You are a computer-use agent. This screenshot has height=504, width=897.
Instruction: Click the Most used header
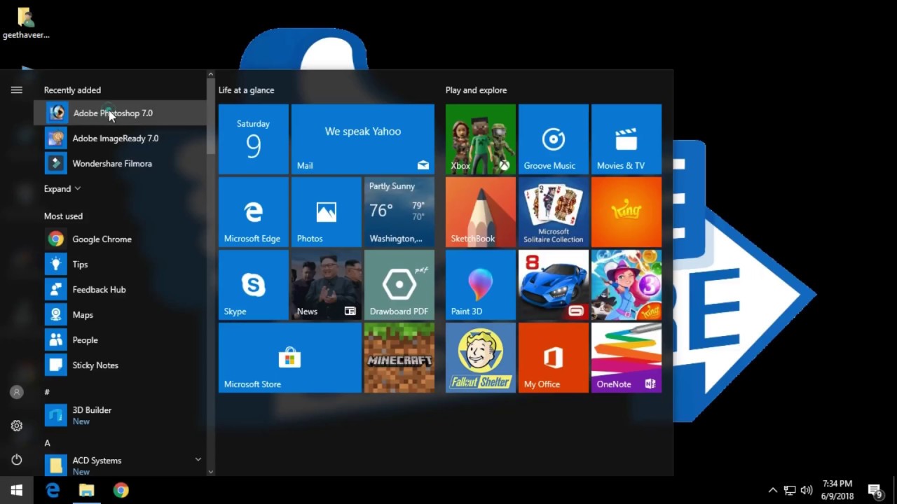tap(63, 216)
